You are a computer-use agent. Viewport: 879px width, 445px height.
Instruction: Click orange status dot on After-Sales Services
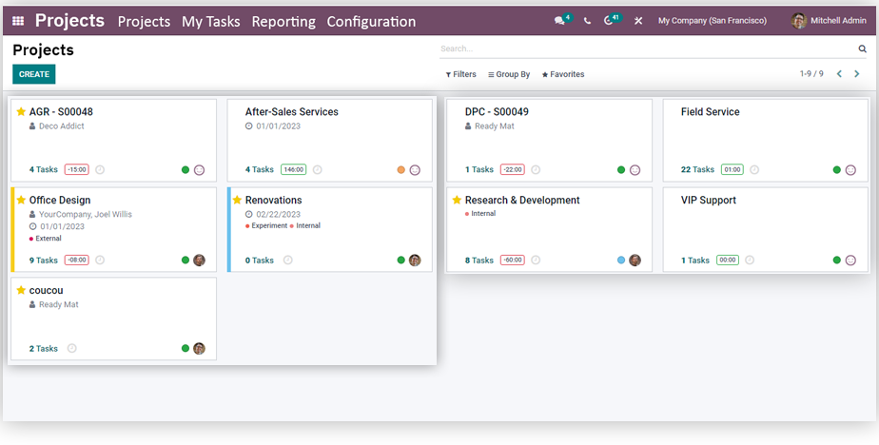click(400, 170)
